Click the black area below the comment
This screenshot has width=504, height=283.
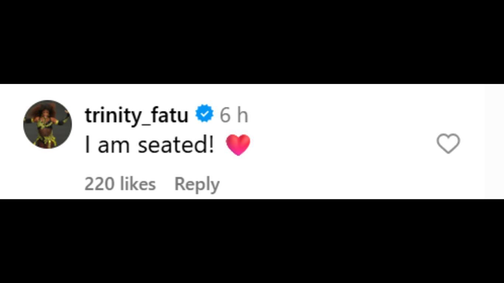point(252,241)
